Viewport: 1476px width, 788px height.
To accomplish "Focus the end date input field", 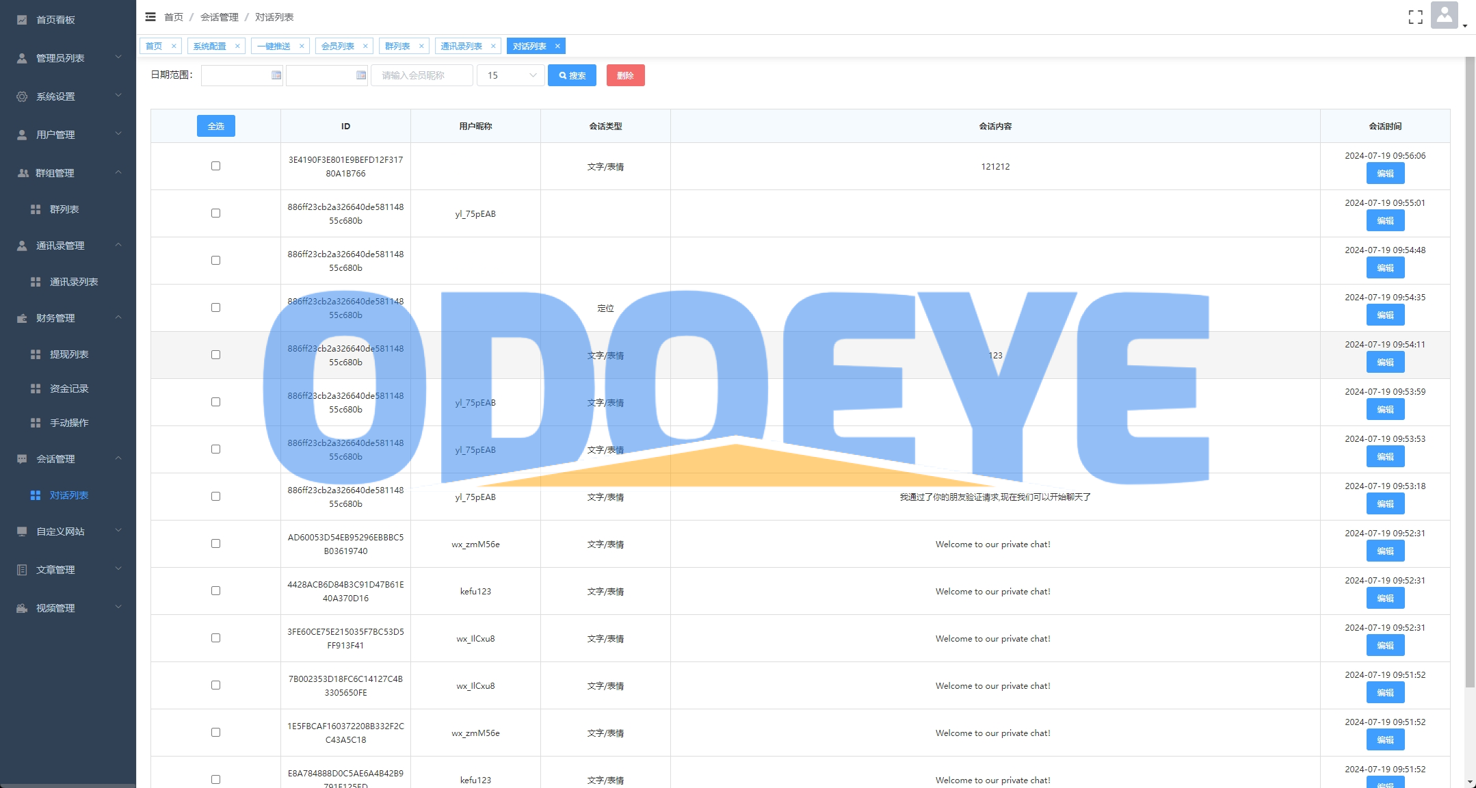I will coord(327,75).
